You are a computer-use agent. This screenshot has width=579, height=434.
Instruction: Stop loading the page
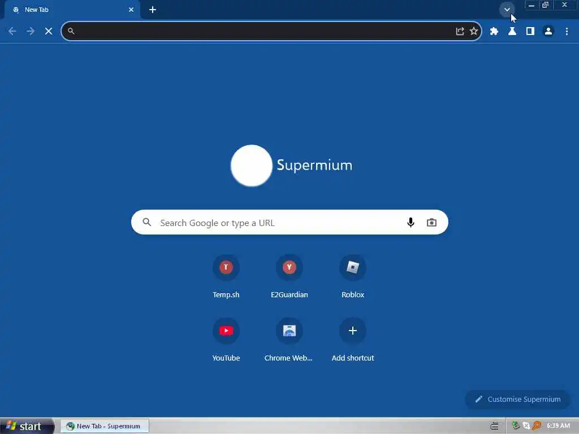pyautogui.click(x=49, y=32)
